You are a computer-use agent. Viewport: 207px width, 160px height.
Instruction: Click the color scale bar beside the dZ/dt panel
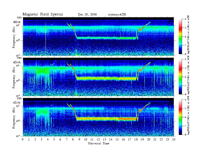(180, 117)
